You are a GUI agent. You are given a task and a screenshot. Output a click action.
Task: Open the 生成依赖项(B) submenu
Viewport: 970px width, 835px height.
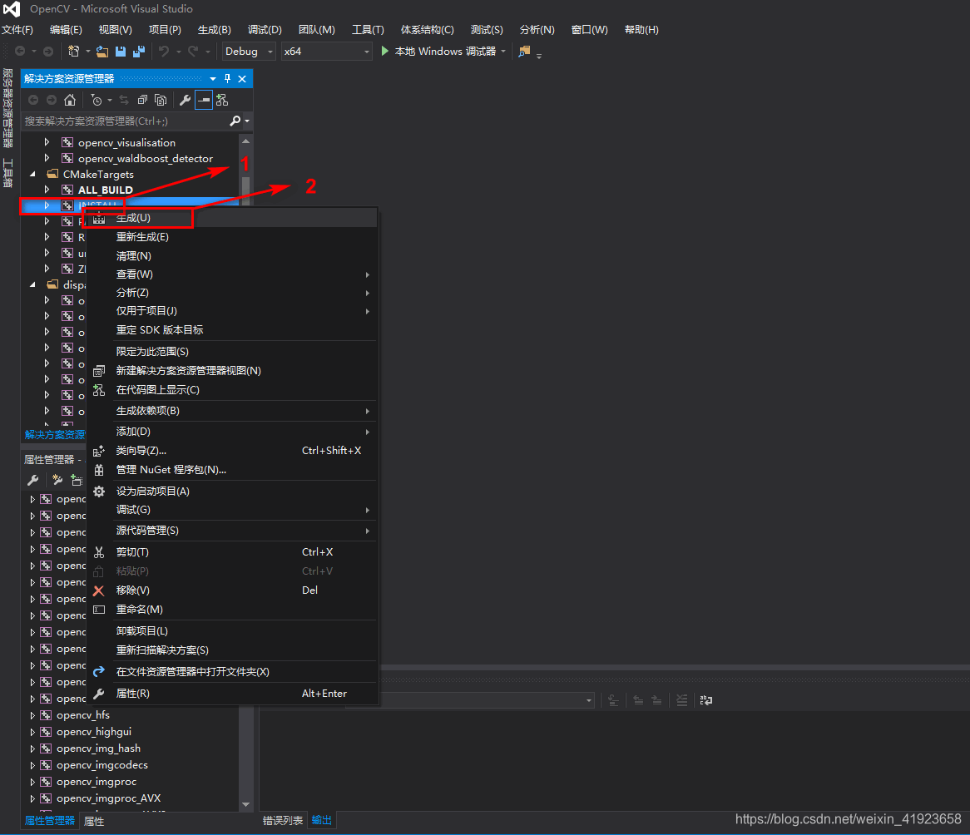tap(232, 411)
